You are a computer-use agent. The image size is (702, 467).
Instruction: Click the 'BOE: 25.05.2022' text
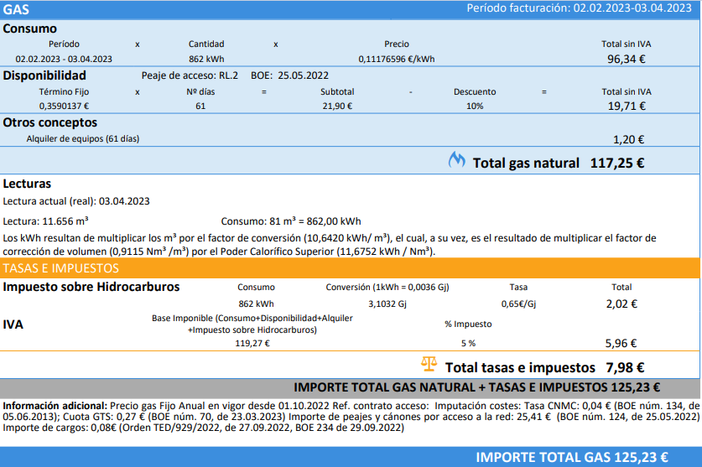[x=289, y=75]
